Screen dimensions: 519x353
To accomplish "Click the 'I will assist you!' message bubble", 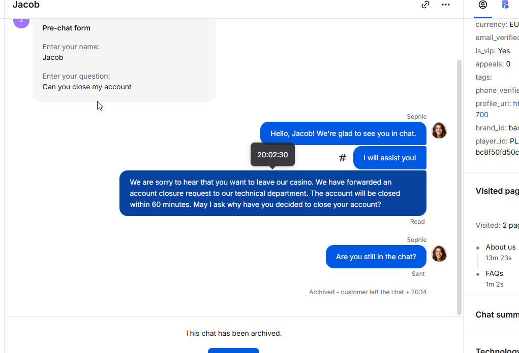I will [389, 158].
